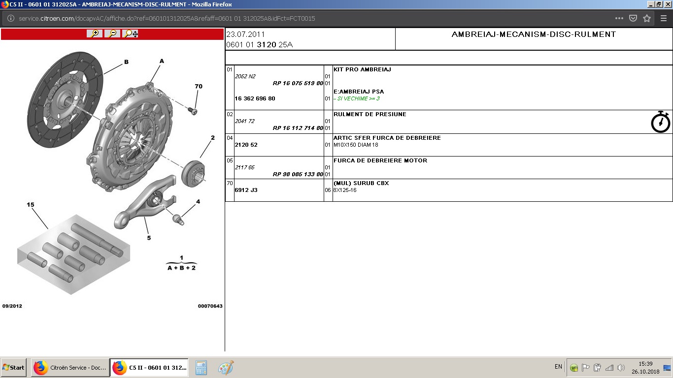Click callout label B on the diagram
Image resolution: width=673 pixels, height=378 pixels.
[126, 62]
